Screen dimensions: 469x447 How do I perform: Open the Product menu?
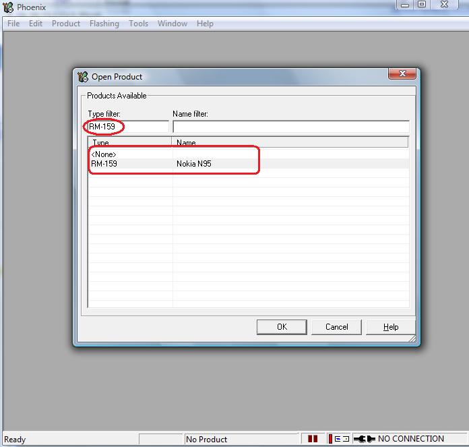point(66,24)
